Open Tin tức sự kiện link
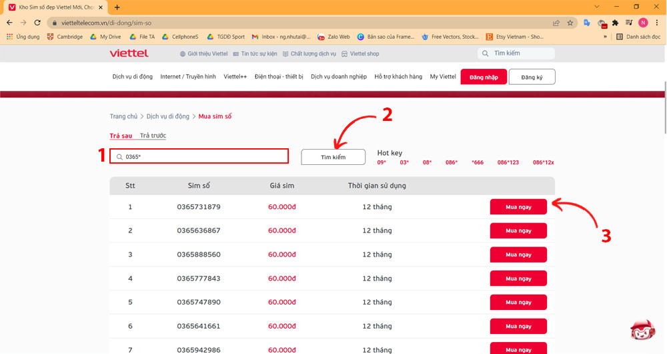 click(x=255, y=53)
